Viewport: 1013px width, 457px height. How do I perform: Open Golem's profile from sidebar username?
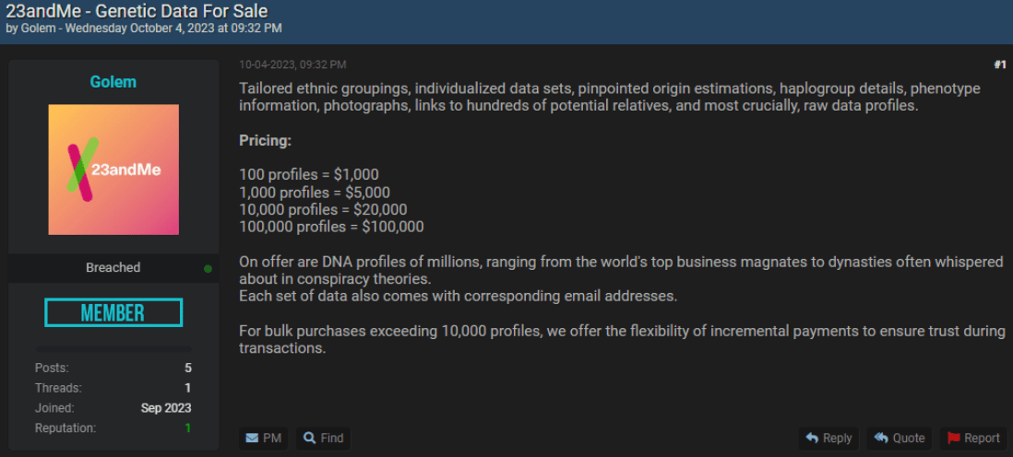(113, 82)
